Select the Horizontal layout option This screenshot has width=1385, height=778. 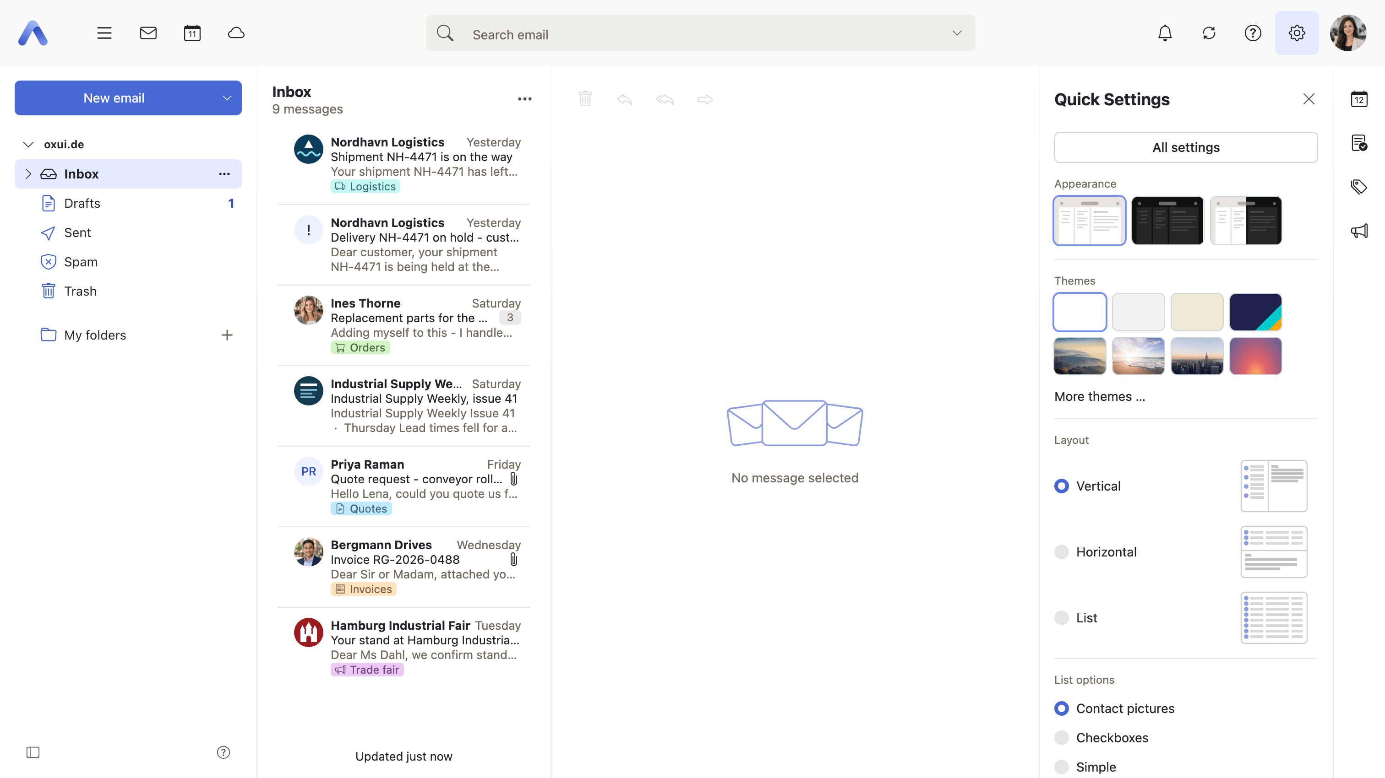pyautogui.click(x=1061, y=552)
